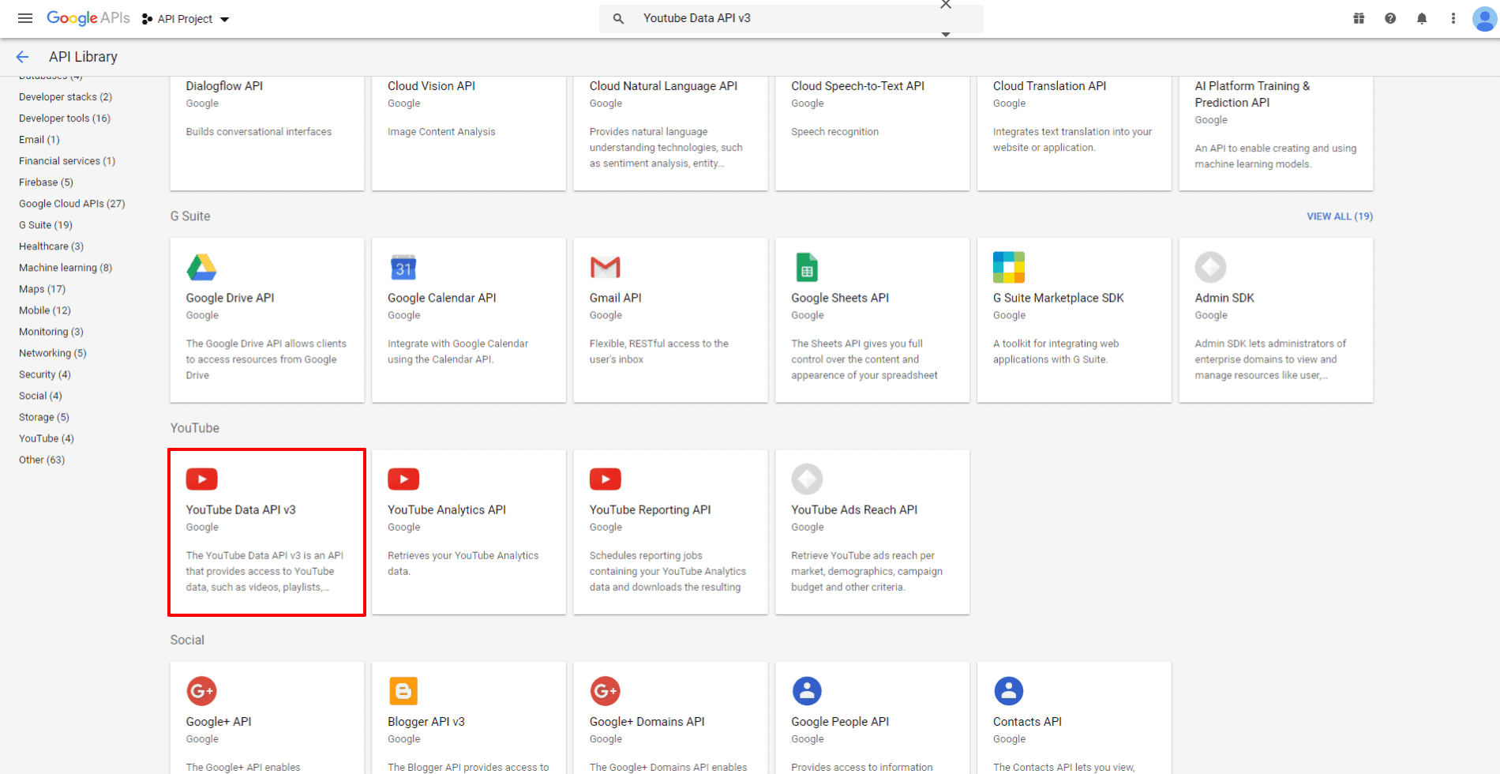The width and height of the screenshot is (1500, 774).
Task: Open the three-dot settings menu
Action: point(1453,18)
